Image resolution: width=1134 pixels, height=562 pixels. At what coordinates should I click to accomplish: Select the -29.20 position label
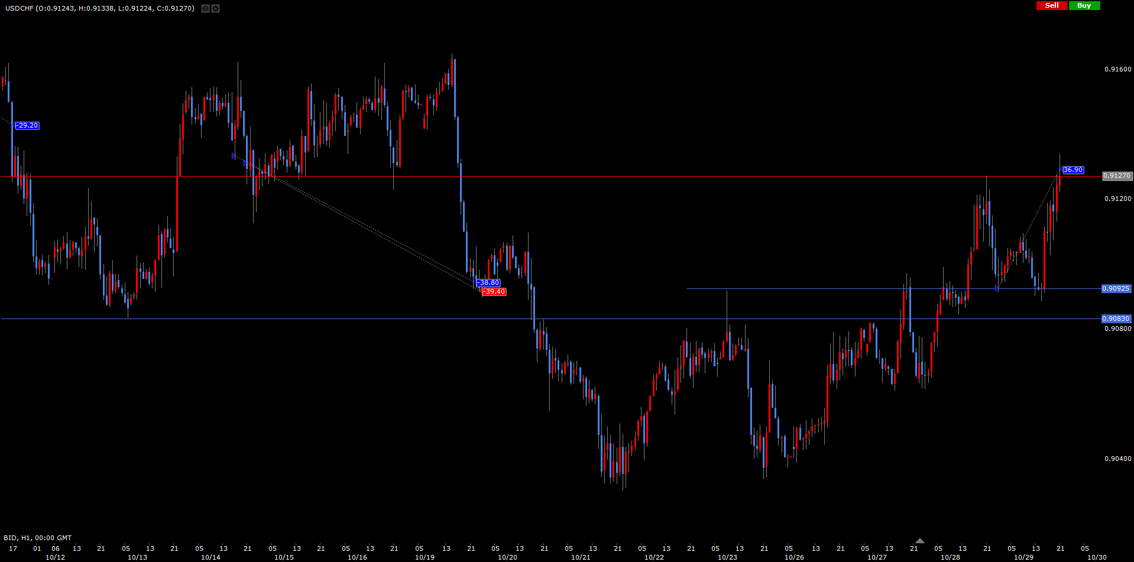27,125
